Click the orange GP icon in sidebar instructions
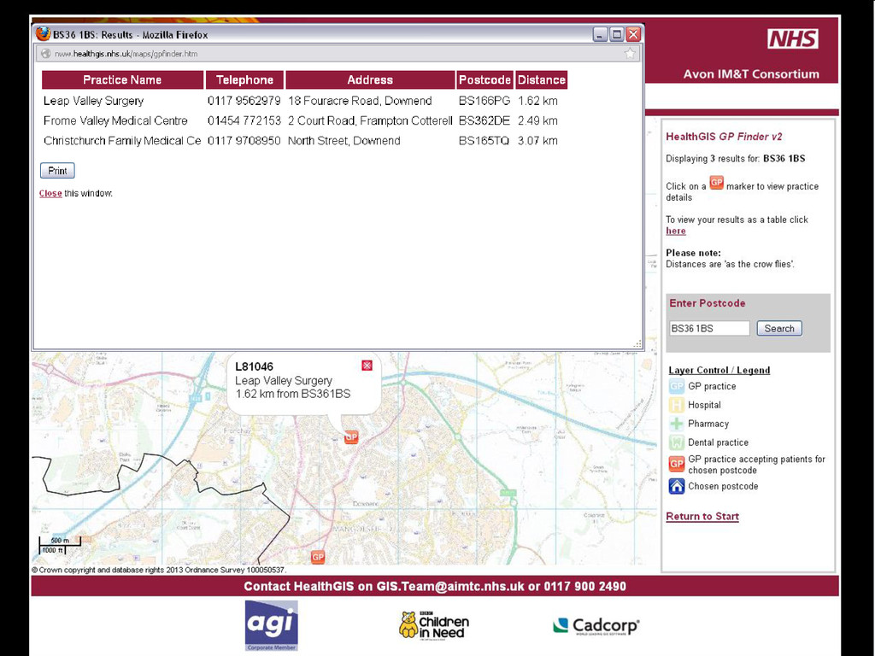The height and width of the screenshot is (656, 875). pyautogui.click(x=717, y=183)
